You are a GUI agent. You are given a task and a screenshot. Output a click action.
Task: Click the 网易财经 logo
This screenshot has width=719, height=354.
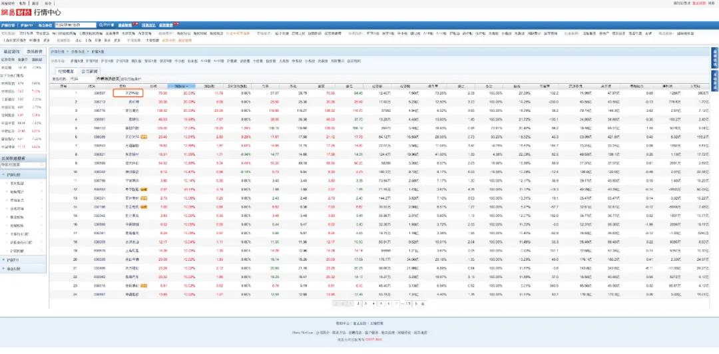[16, 13]
